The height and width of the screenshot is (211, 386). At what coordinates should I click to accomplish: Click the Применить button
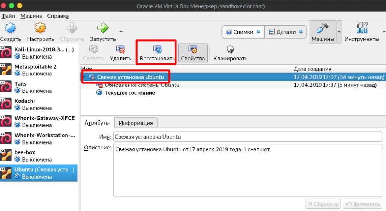click(362, 204)
